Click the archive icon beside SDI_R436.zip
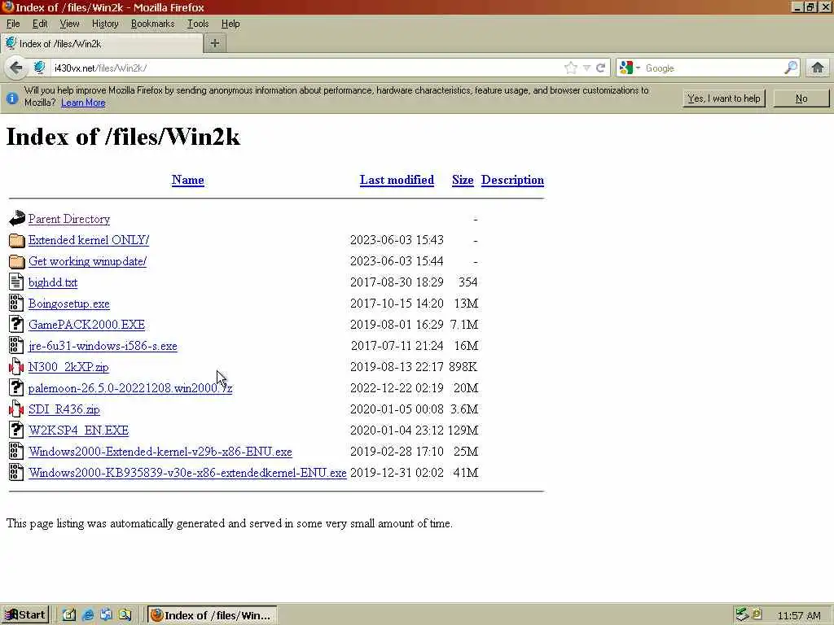 [x=16, y=409]
